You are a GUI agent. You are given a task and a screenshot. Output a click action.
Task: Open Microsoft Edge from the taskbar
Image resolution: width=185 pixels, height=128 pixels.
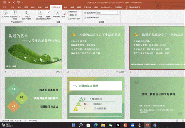click(96, 125)
